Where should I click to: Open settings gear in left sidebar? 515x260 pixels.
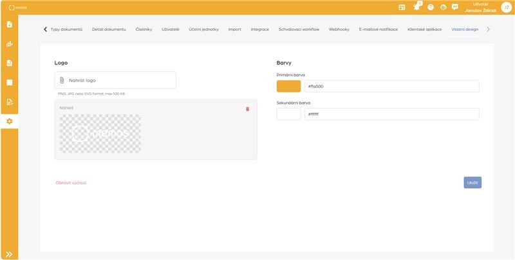point(9,121)
